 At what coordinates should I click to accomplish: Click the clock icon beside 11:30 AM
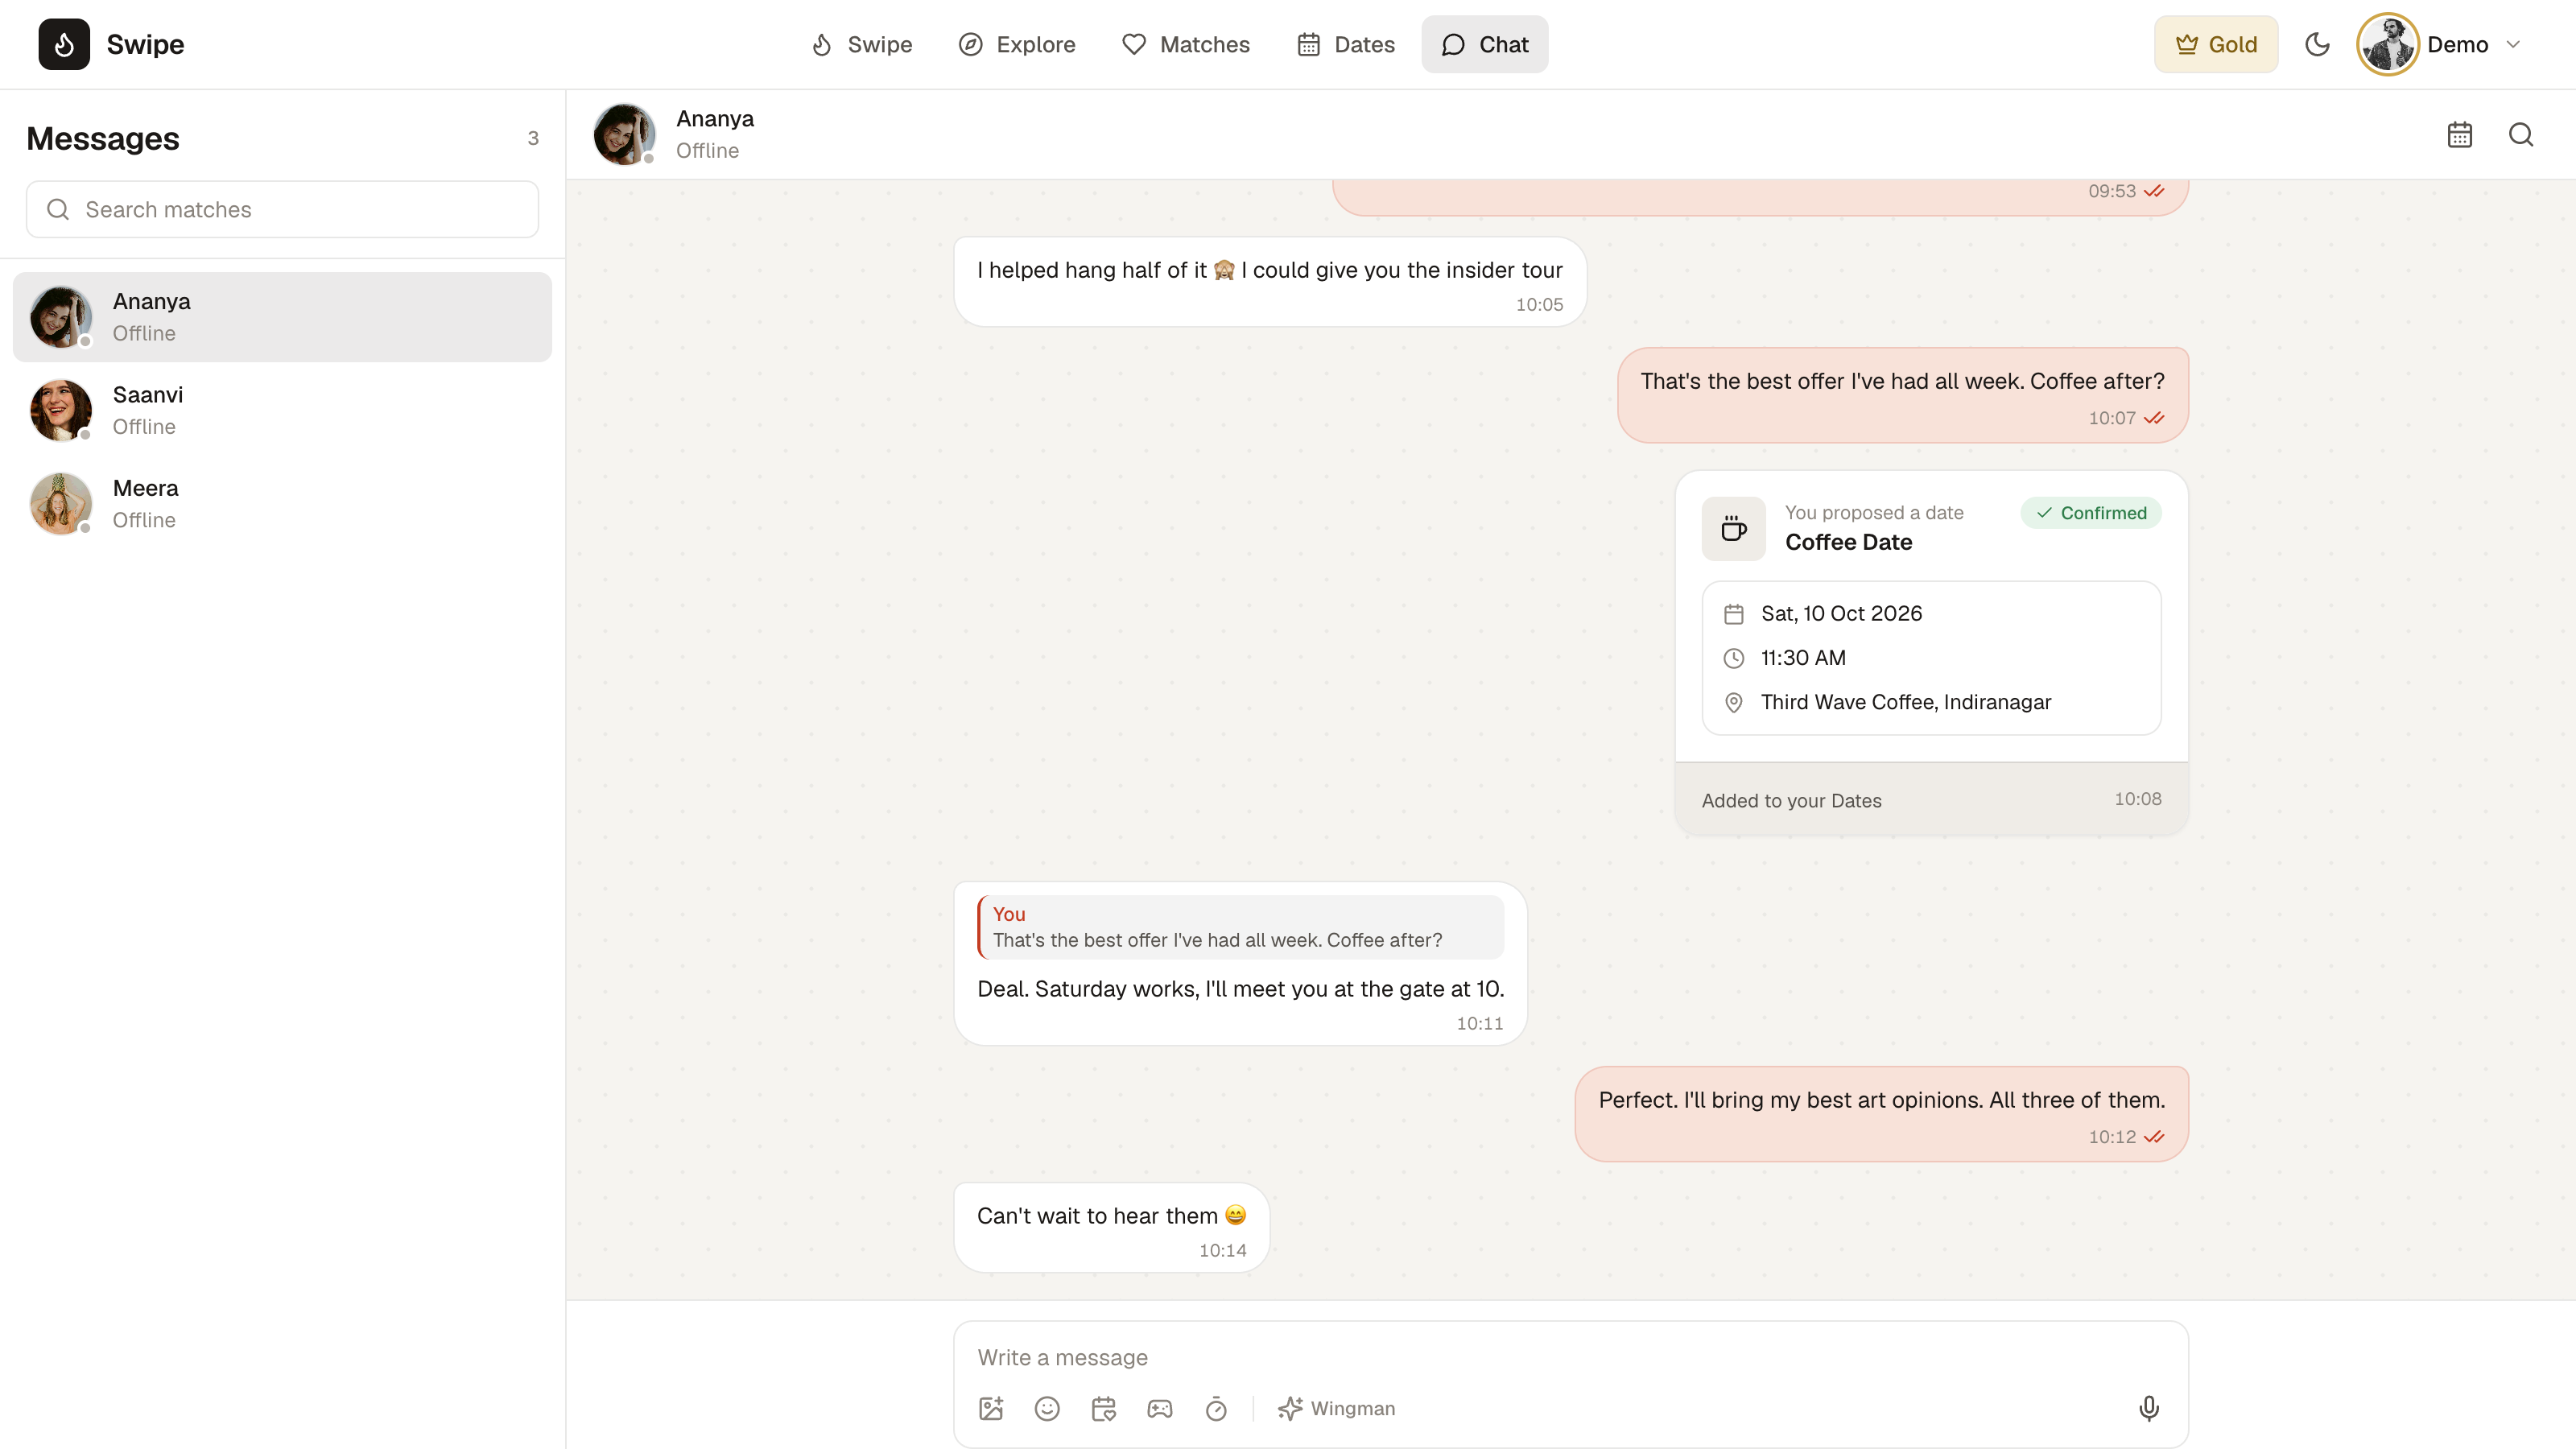[1733, 658]
